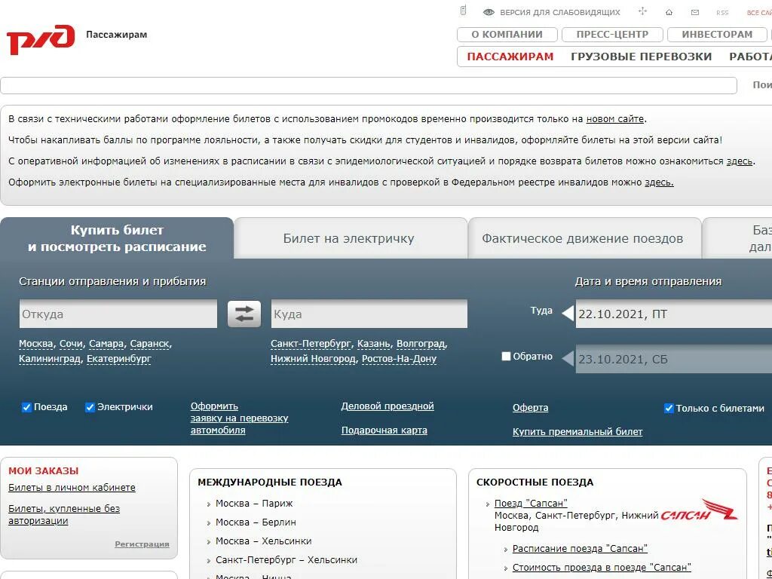Choose Екатеринбург as departure suggestion

119,359
